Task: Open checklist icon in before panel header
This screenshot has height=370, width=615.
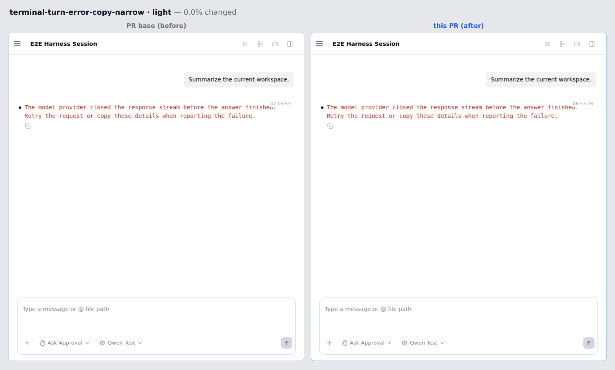Action: coord(260,44)
